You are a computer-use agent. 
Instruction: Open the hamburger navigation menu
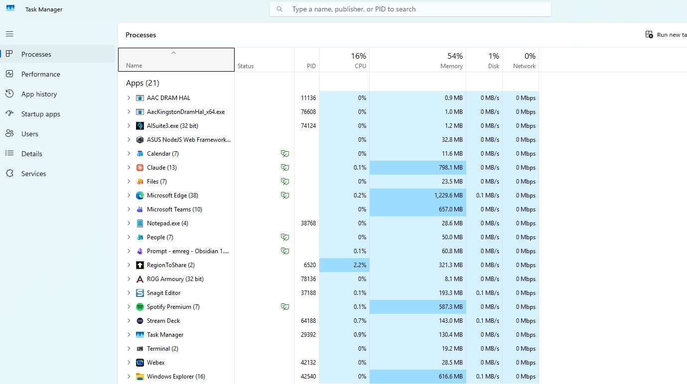click(x=9, y=34)
